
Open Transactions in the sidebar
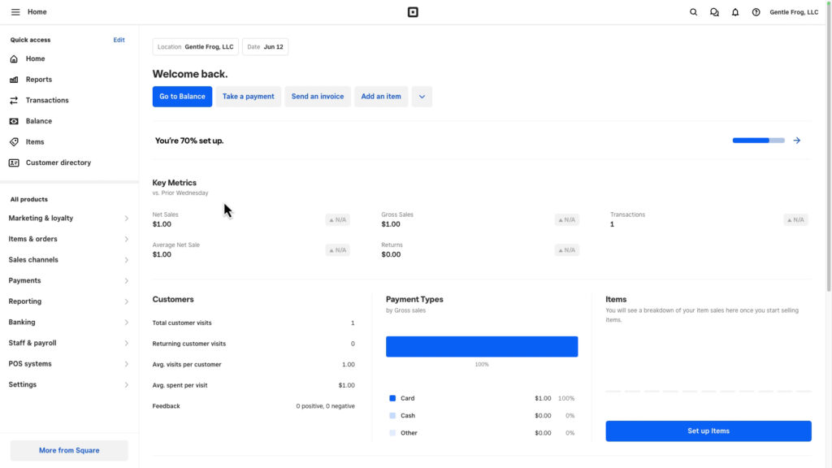pyautogui.click(x=47, y=100)
